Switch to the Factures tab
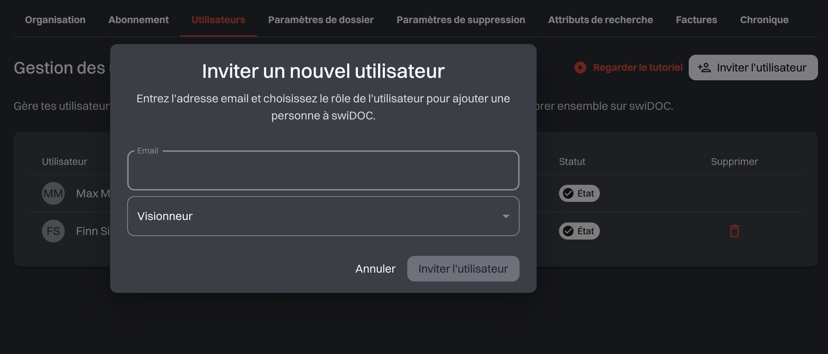 point(697,20)
